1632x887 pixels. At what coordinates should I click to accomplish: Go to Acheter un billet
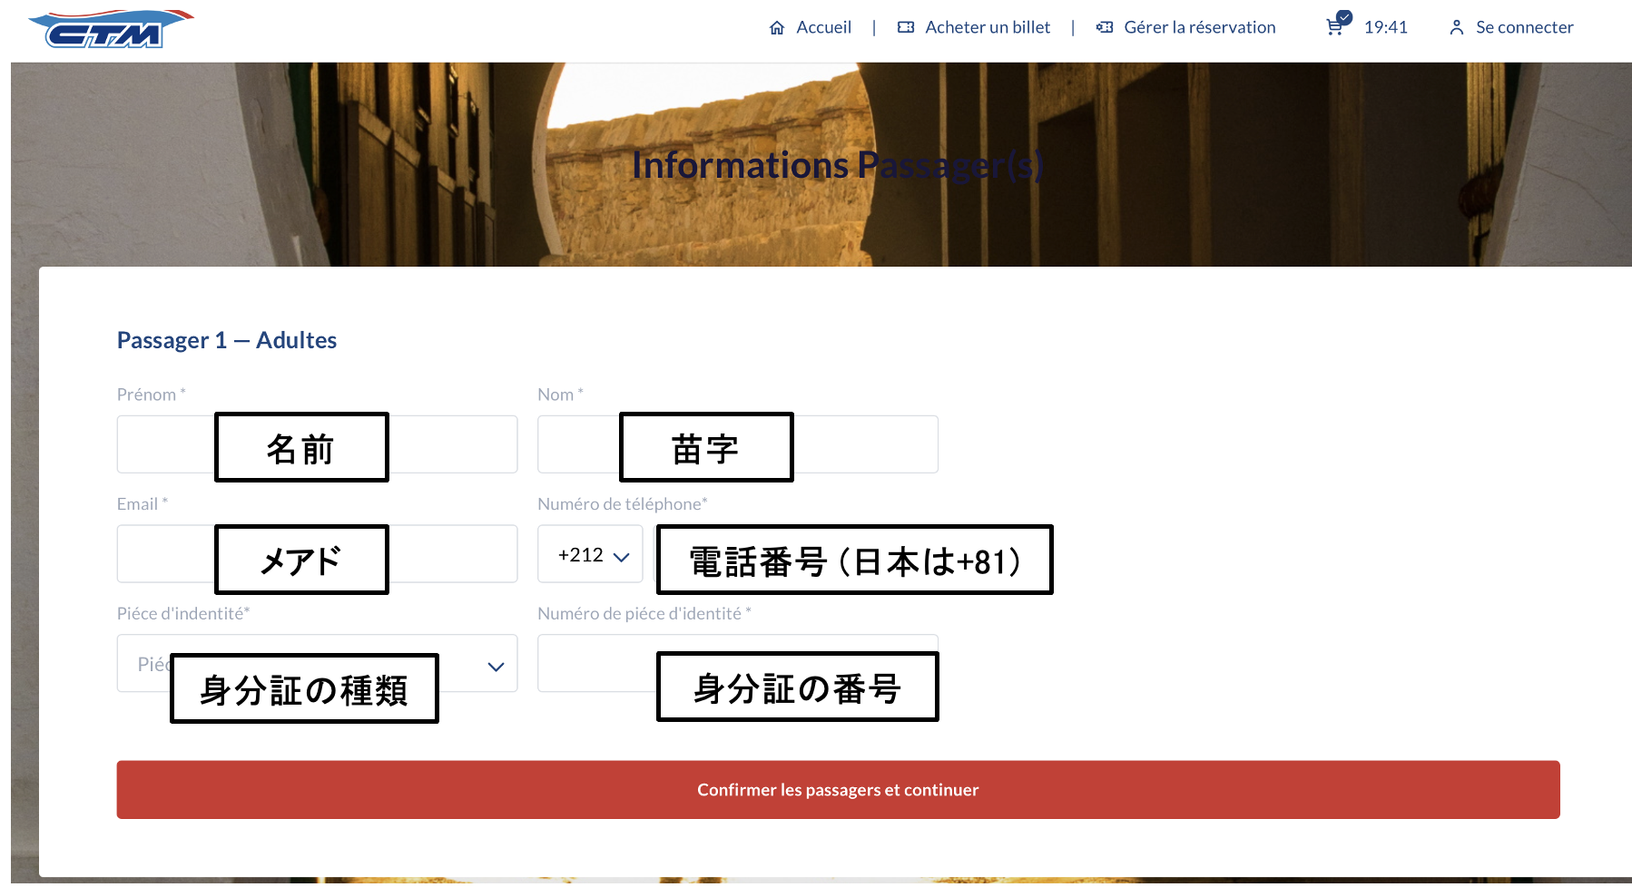coord(988,28)
